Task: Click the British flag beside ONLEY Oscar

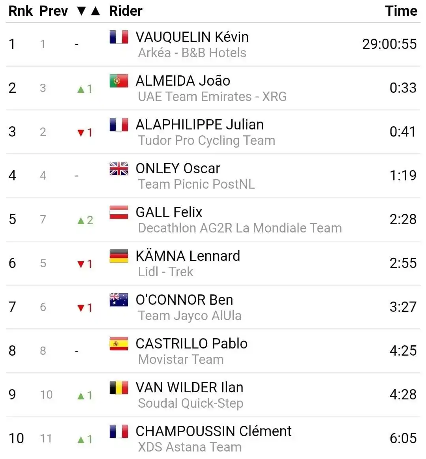Action: [118, 169]
